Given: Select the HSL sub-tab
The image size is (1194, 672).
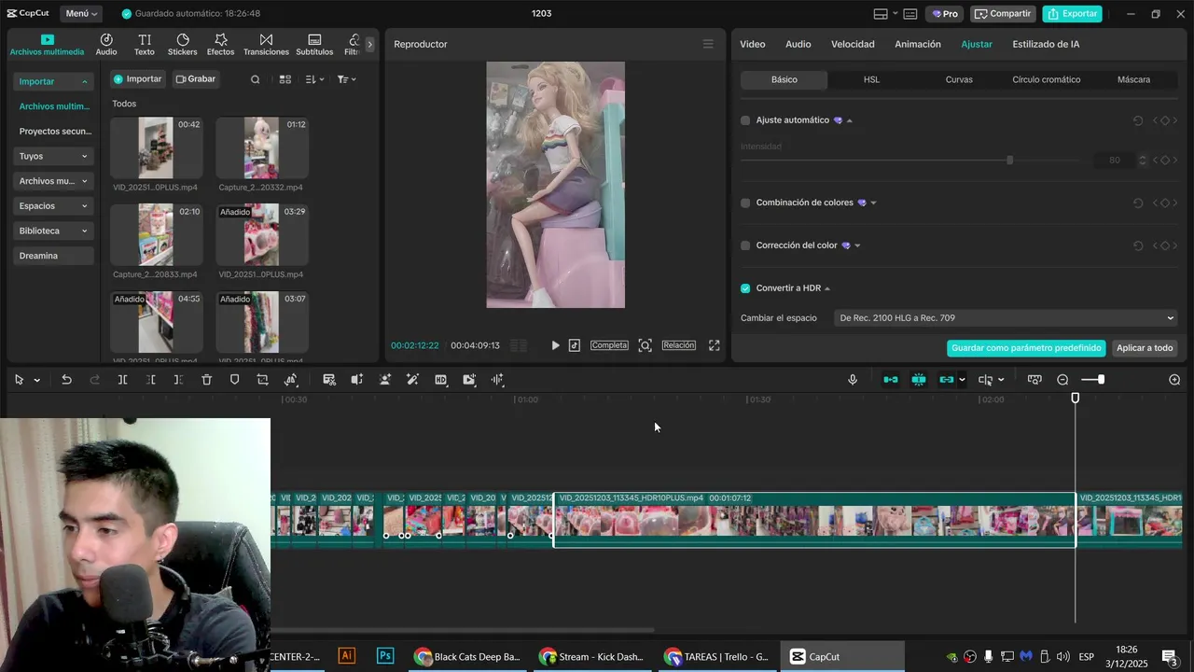Looking at the screenshot, I should (x=871, y=79).
